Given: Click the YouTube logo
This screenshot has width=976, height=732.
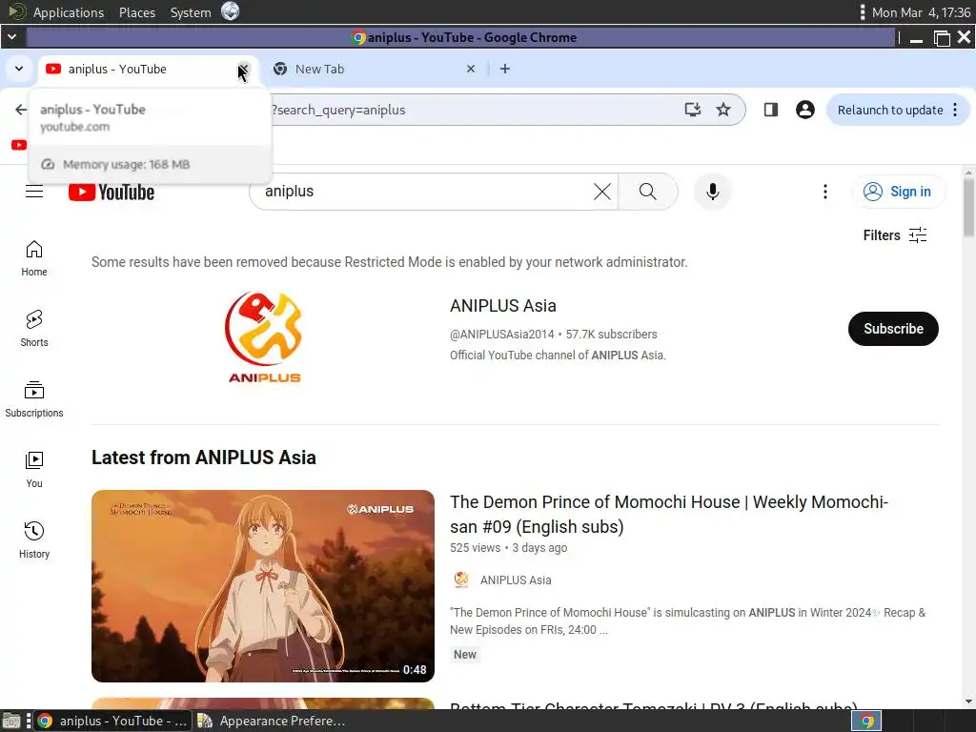Looking at the screenshot, I should pyautogui.click(x=112, y=192).
